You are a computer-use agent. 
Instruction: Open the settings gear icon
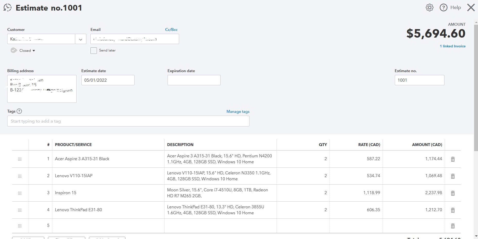pos(430,8)
